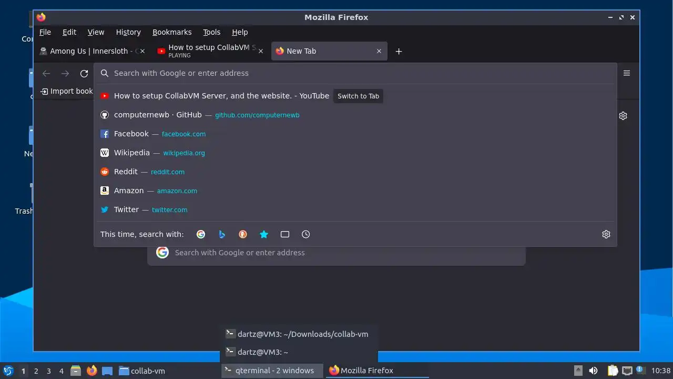Viewport: 673px width, 379px height.
Task: Go forward one page
Action: pyautogui.click(x=65, y=74)
